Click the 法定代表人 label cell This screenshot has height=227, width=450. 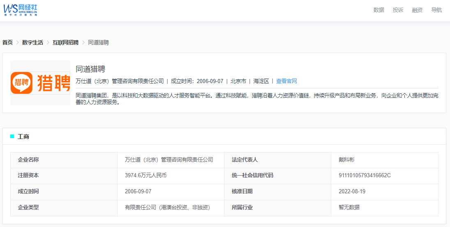click(277, 160)
